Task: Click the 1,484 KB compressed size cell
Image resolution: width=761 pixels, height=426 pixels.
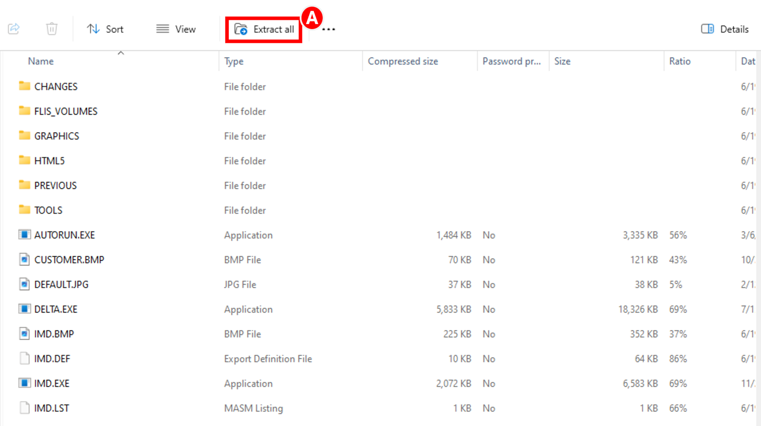Action: (453, 235)
